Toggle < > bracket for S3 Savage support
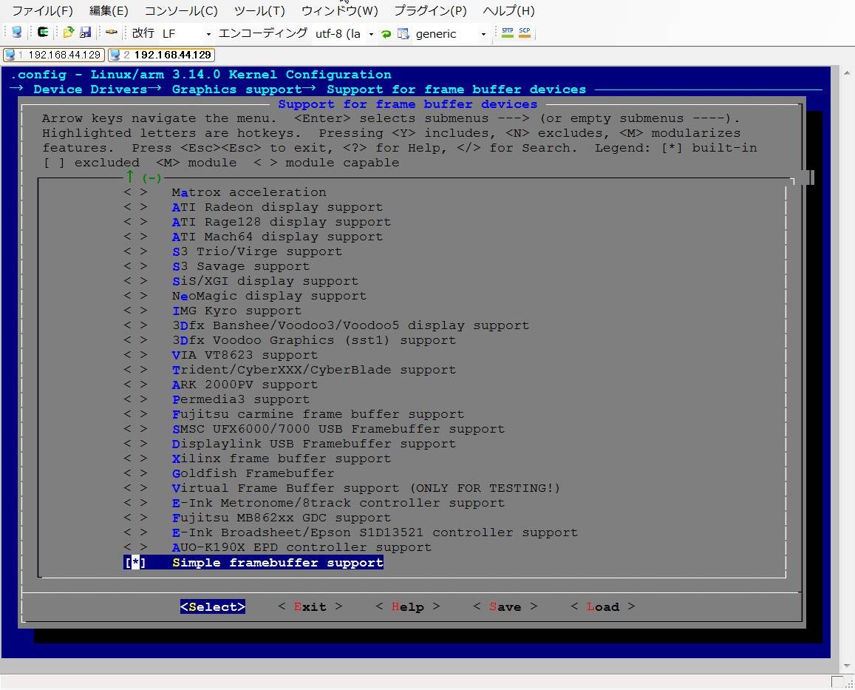This screenshot has width=855, height=690. 135,266
